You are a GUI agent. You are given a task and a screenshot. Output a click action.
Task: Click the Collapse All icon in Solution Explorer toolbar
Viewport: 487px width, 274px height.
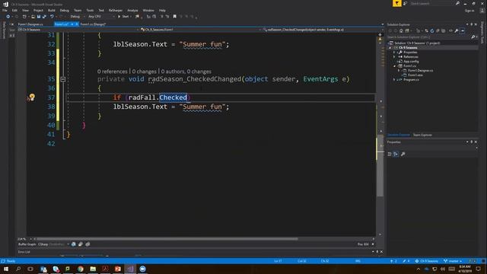tap(438, 30)
